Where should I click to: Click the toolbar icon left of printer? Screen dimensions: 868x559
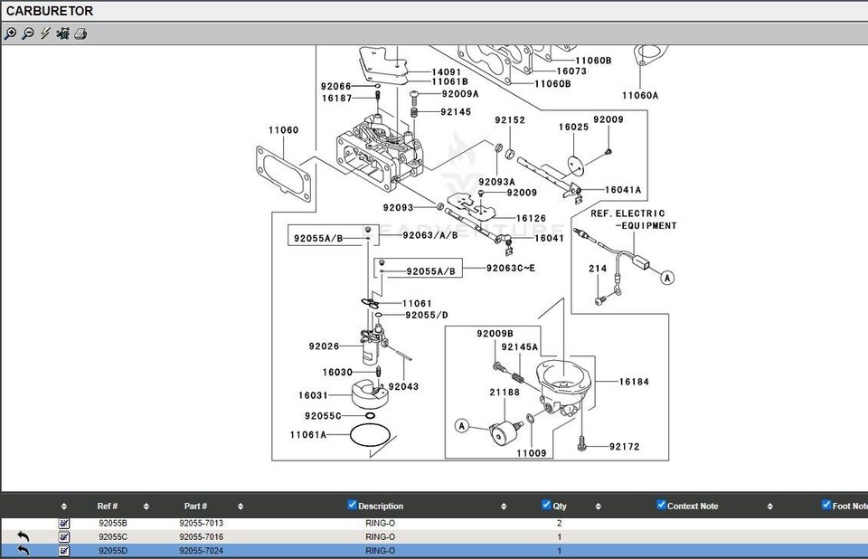62,33
